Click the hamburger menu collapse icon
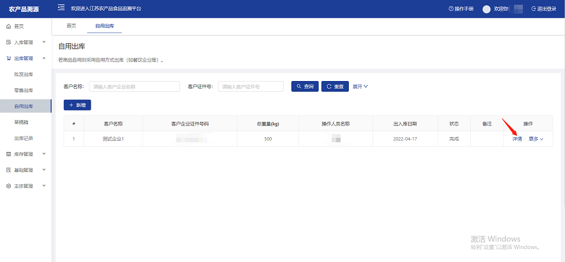The width and height of the screenshot is (565, 262). [61, 8]
